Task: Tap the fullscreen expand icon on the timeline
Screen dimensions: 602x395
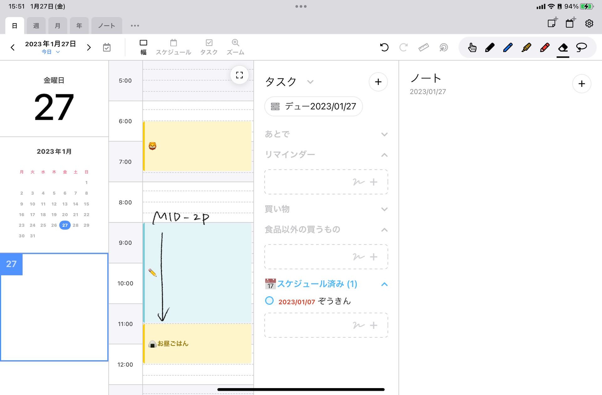Action: click(239, 75)
